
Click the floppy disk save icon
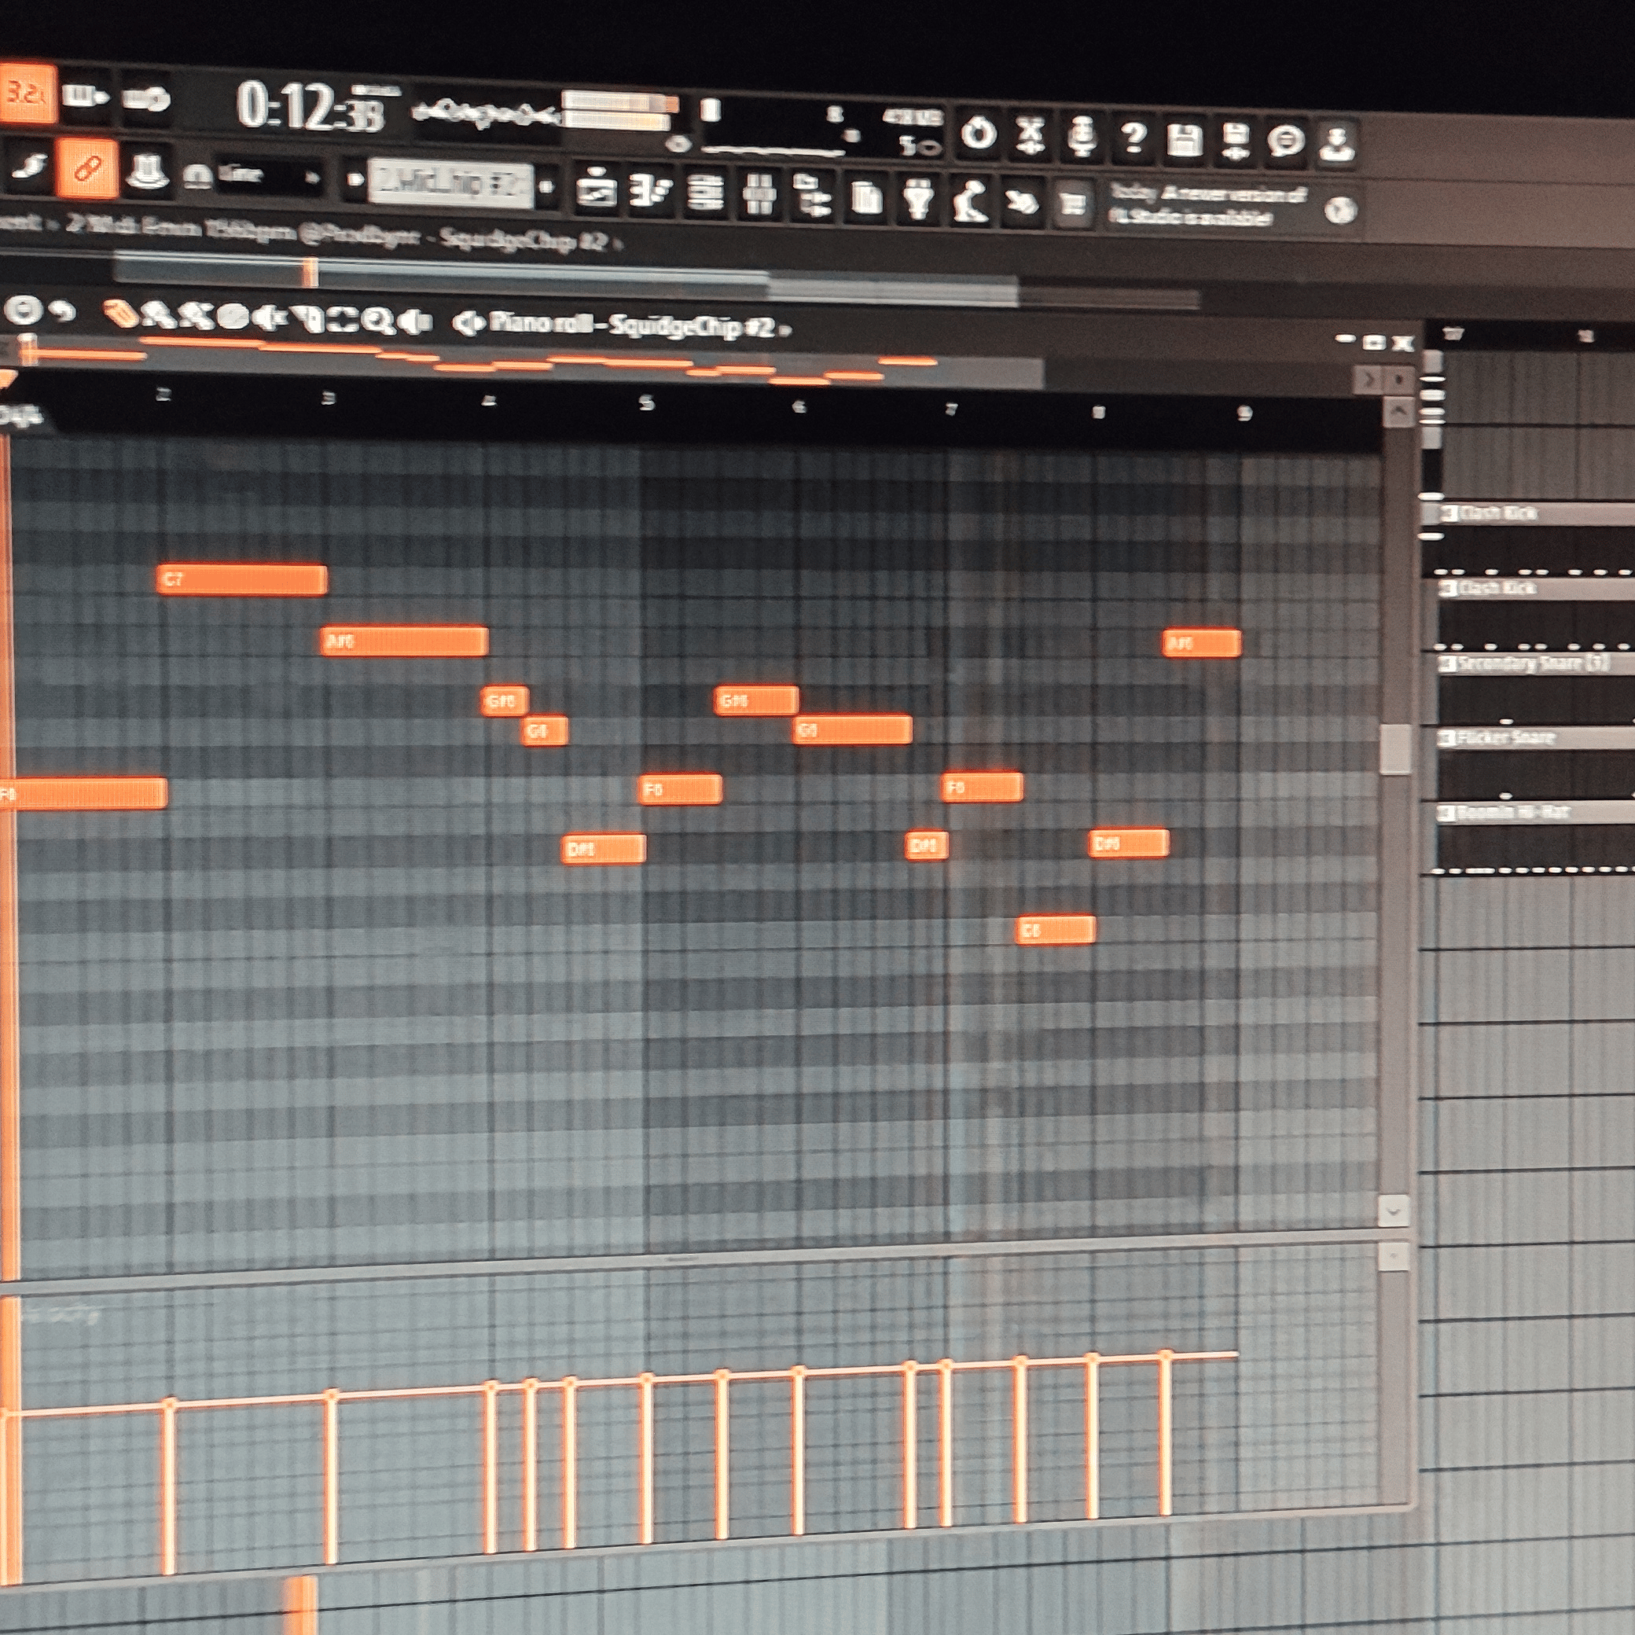pyautogui.click(x=1184, y=141)
